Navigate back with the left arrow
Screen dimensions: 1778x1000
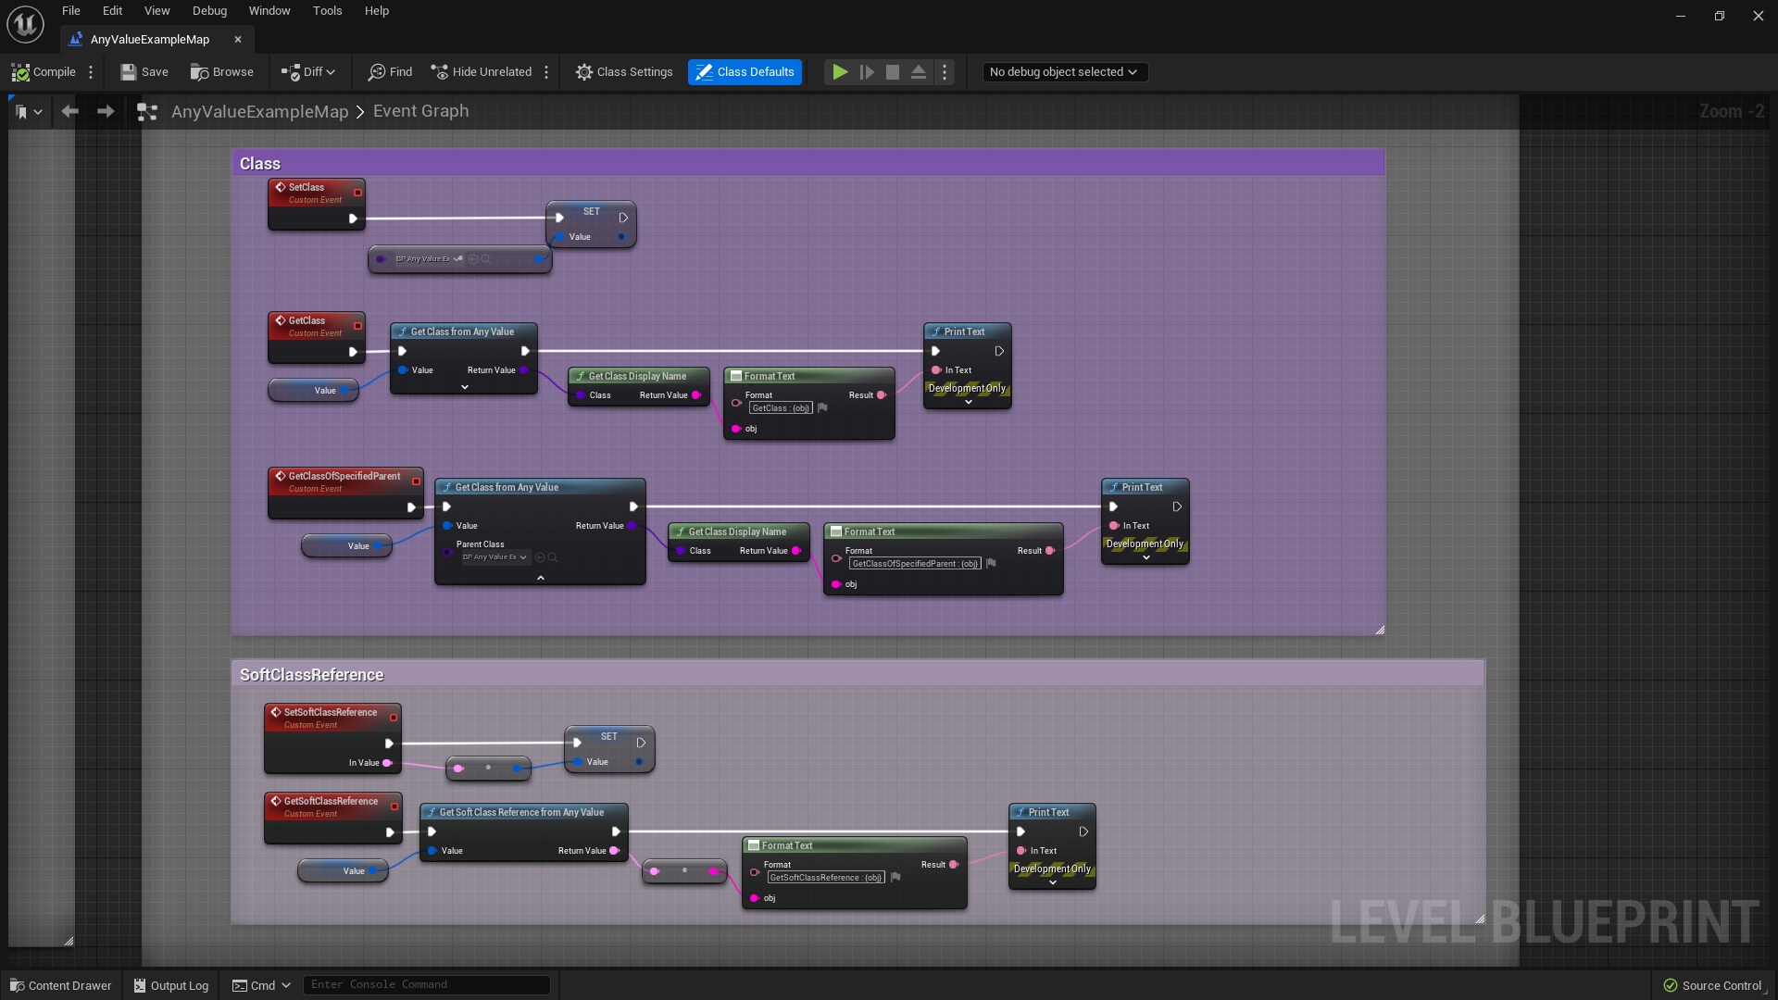pyautogui.click(x=69, y=111)
